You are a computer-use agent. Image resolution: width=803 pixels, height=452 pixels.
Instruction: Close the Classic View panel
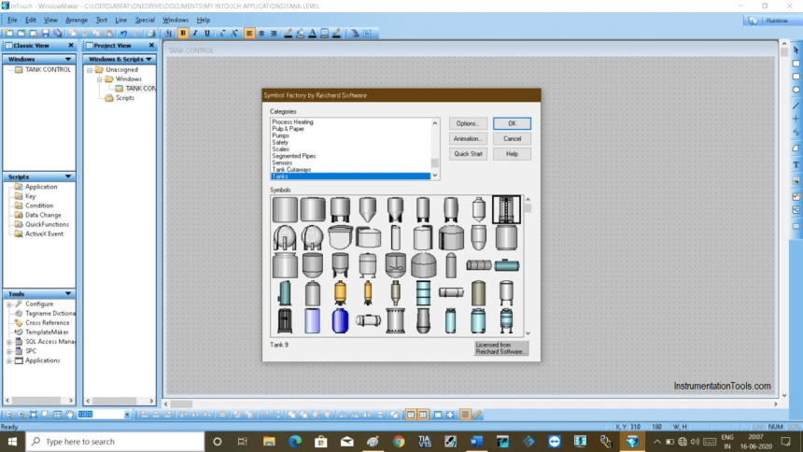(x=71, y=46)
